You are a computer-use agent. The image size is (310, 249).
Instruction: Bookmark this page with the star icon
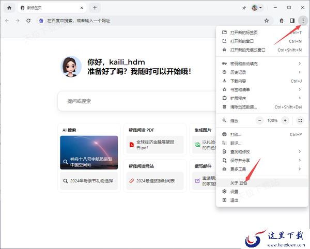pyautogui.click(x=267, y=21)
